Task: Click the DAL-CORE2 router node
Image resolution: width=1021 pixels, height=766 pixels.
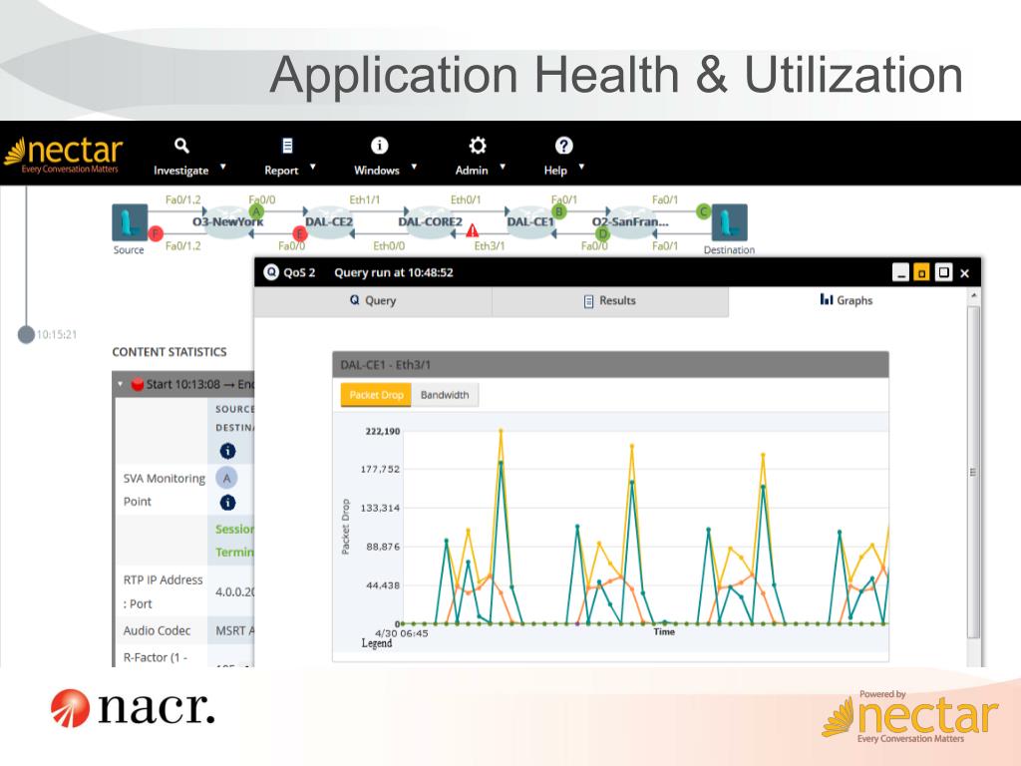Action: (x=431, y=221)
